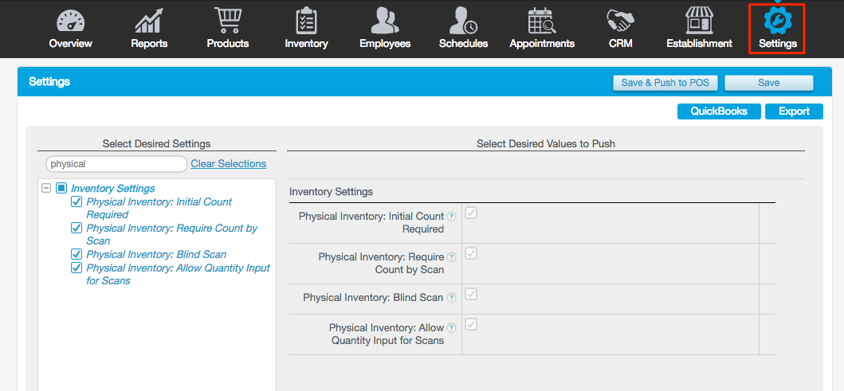
Task: Toggle the Inventory Settings parent checkbox
Action: pos(61,189)
